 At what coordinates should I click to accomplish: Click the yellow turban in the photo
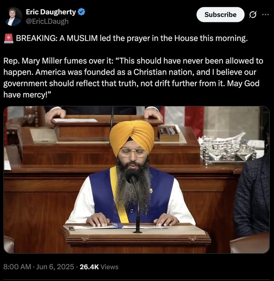coord(132,136)
